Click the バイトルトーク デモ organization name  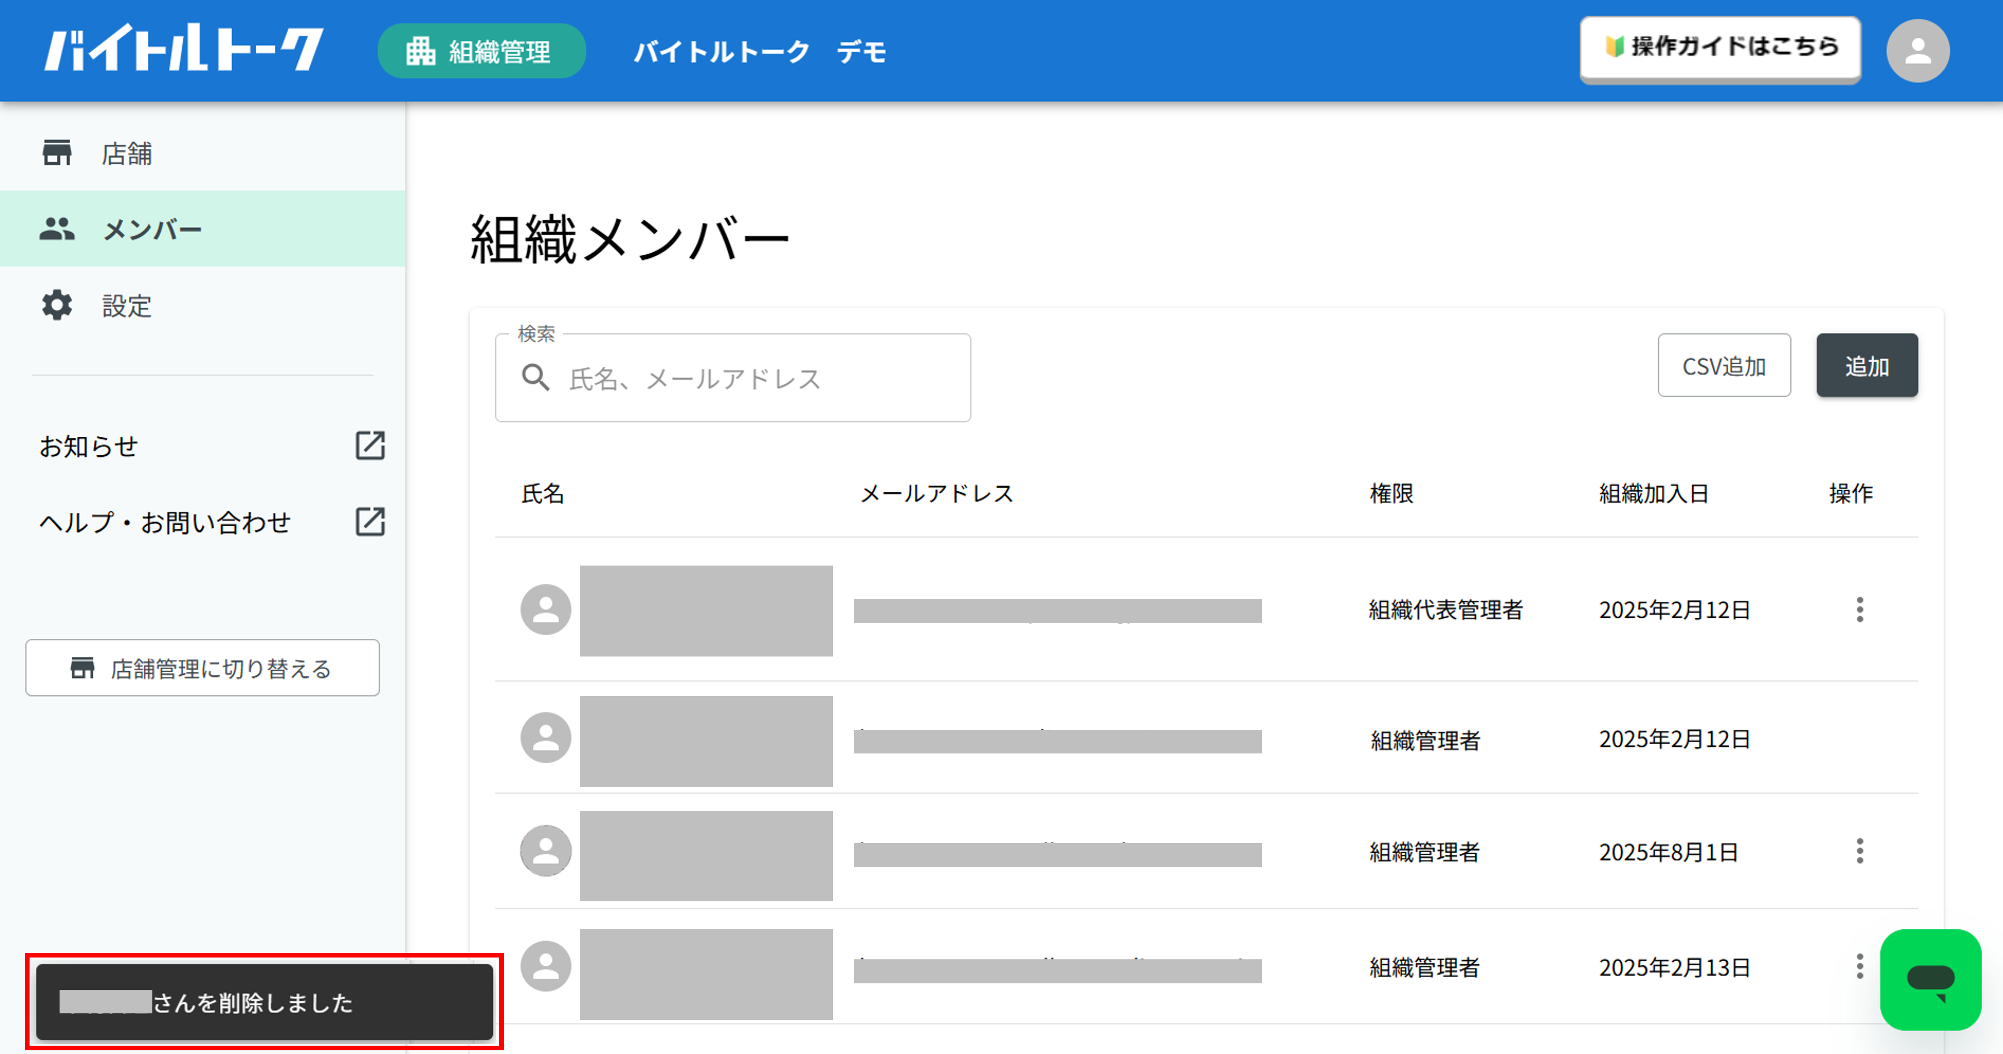[760, 52]
